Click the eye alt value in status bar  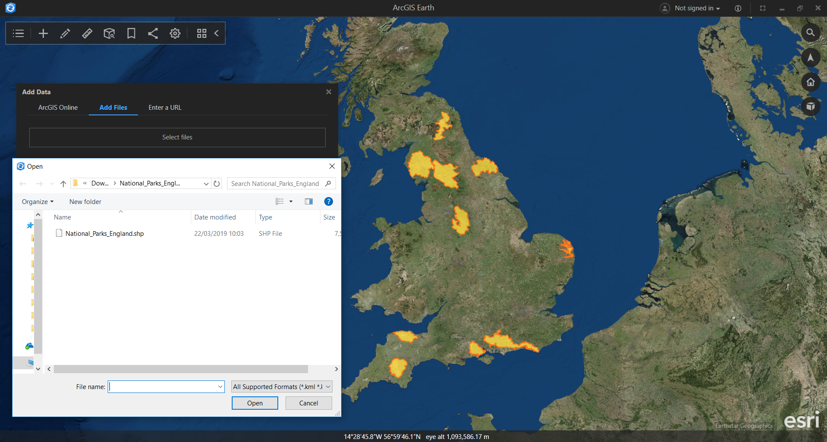point(457,436)
